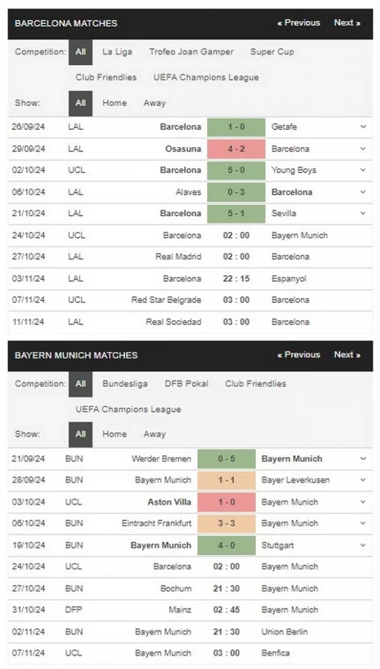Open the 5-0 score against Young Boys
The image size is (380, 669).
coord(236,170)
